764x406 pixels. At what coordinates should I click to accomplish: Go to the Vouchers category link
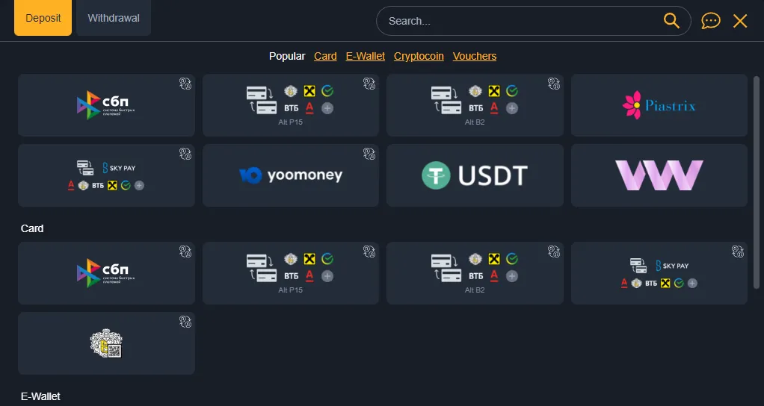click(x=475, y=57)
